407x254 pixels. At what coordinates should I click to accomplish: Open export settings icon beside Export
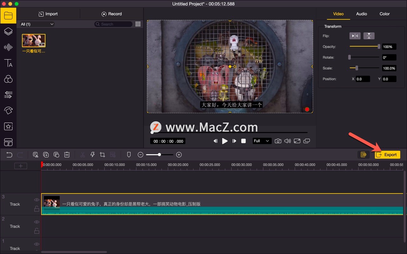click(x=364, y=155)
